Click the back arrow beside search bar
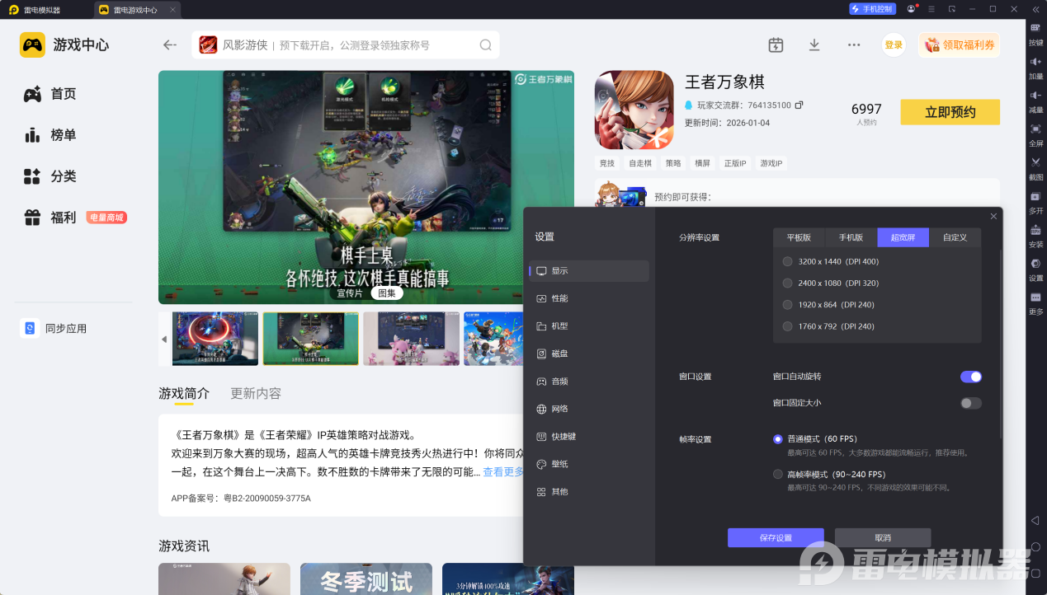Screen dimensions: 1047x595 (170, 45)
